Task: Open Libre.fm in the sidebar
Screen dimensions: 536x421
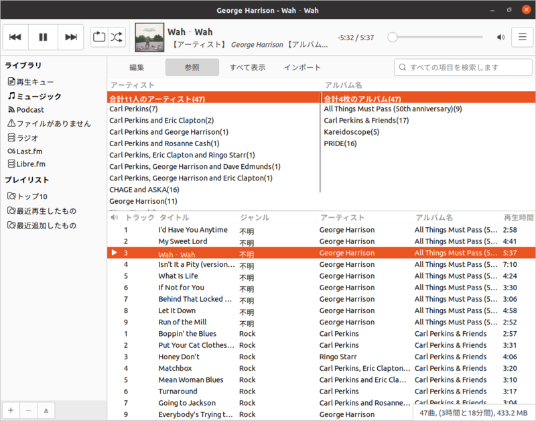Action: click(x=26, y=164)
